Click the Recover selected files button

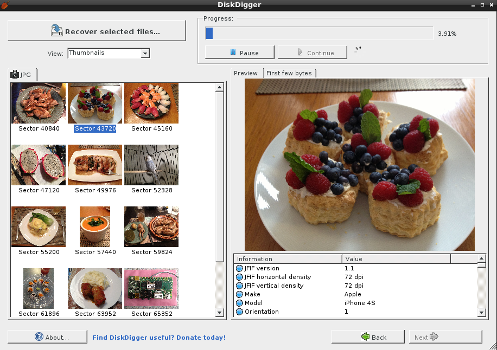pos(97,31)
